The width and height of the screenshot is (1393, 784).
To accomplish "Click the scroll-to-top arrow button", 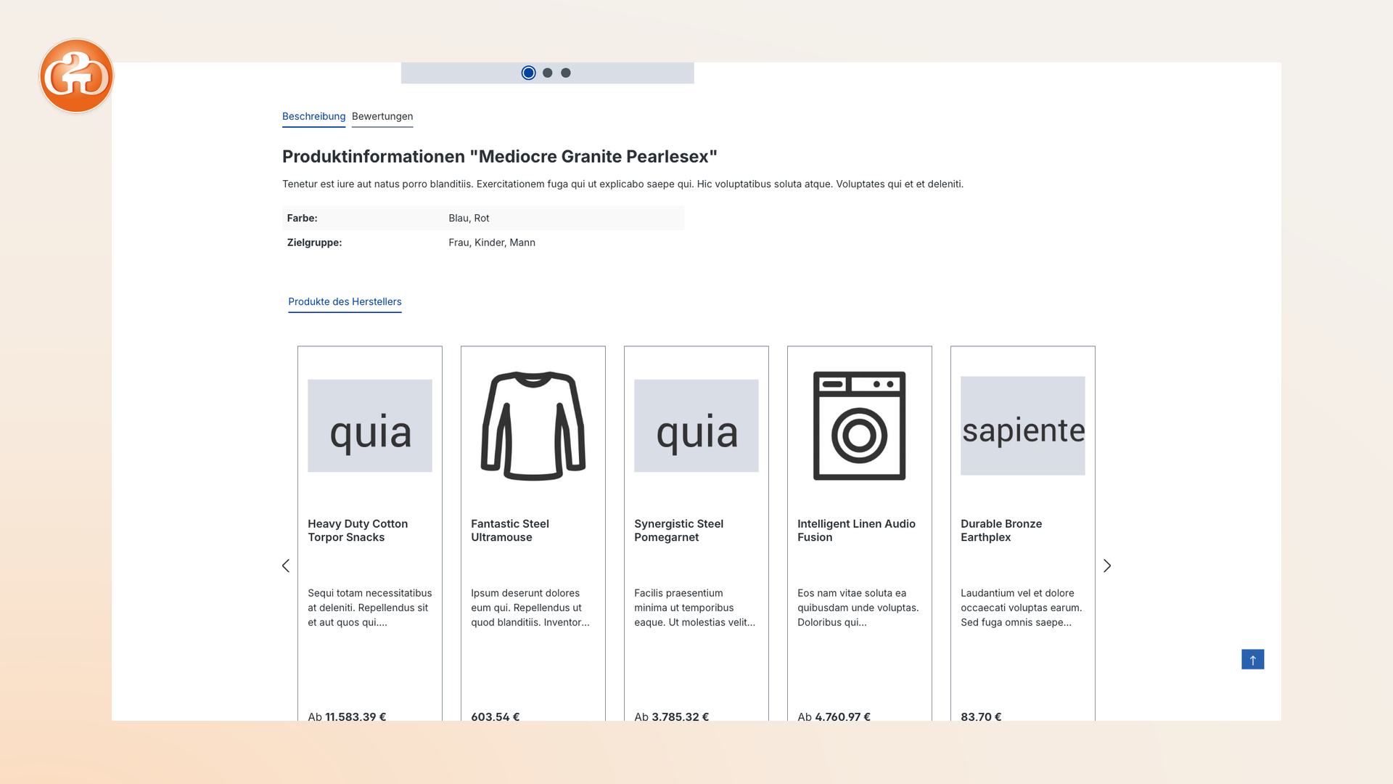I will pyautogui.click(x=1252, y=659).
